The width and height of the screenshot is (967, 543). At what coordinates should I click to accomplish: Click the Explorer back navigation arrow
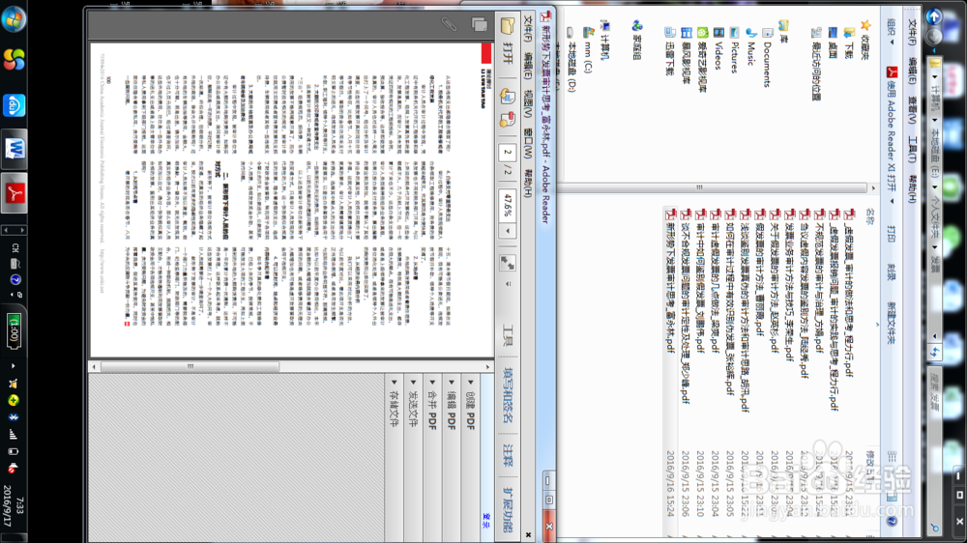point(934,15)
